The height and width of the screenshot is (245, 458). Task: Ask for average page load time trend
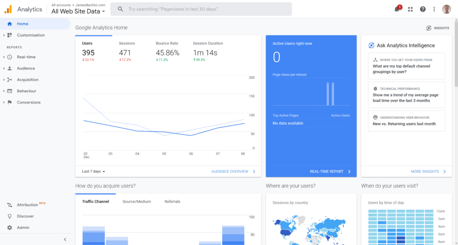(x=407, y=95)
